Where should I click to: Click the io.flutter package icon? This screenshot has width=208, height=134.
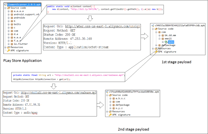click(x=12, y=44)
